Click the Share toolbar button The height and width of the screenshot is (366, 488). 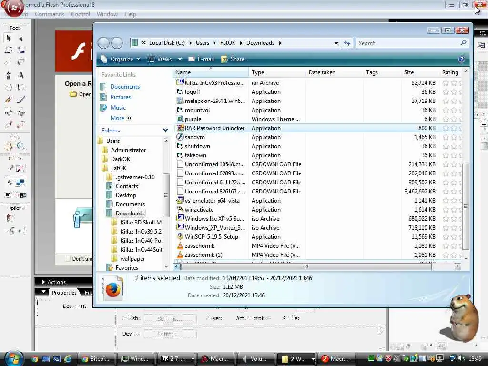(x=233, y=59)
